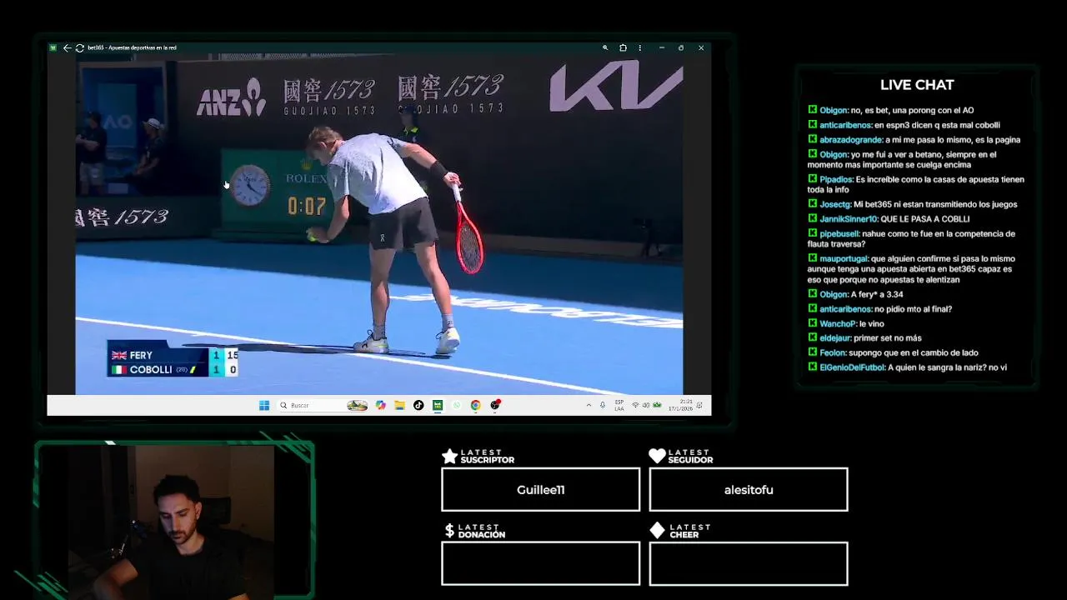Click chat user abrazadogrande

click(x=850, y=140)
